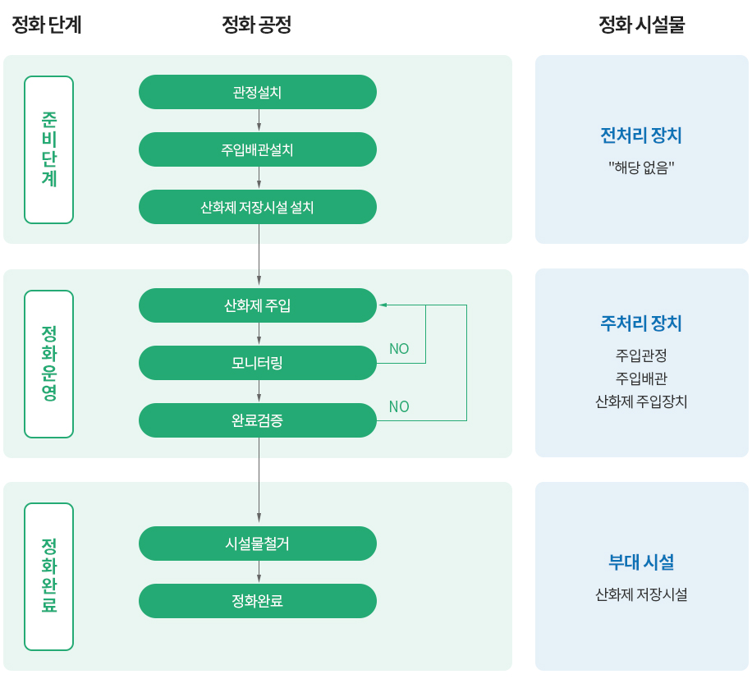Click the 전처리 장치 heading
Screen dimensions: 752x688
(641, 135)
